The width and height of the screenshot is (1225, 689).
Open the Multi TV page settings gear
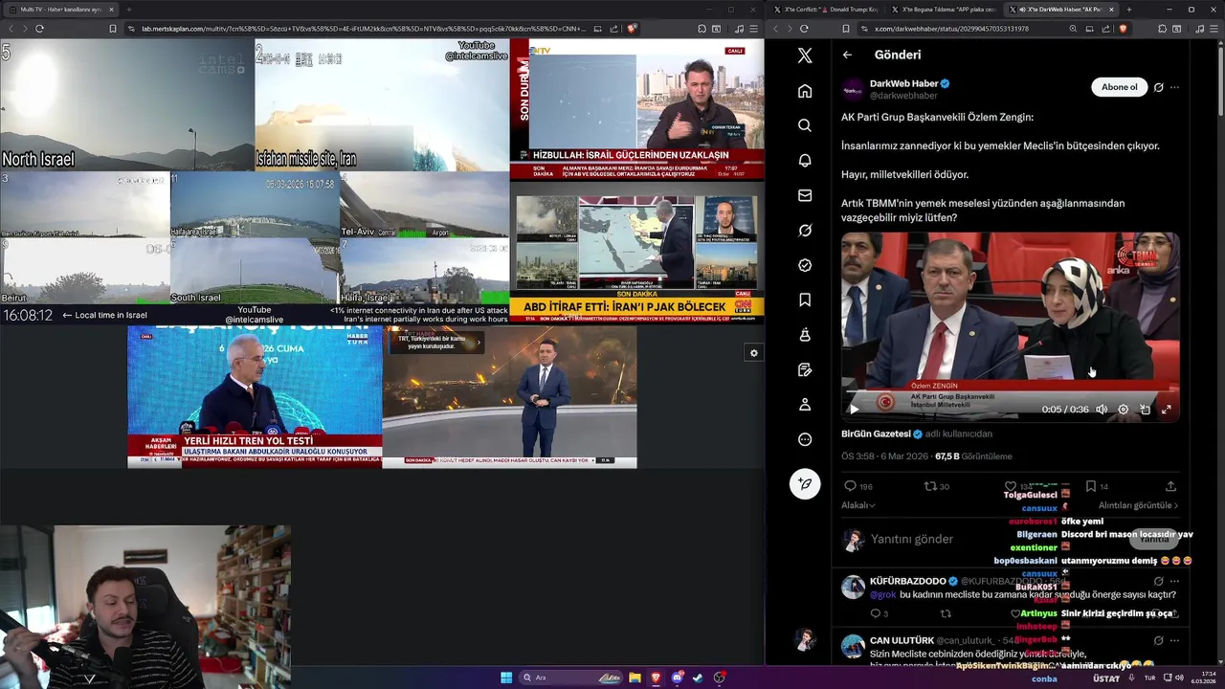click(754, 353)
